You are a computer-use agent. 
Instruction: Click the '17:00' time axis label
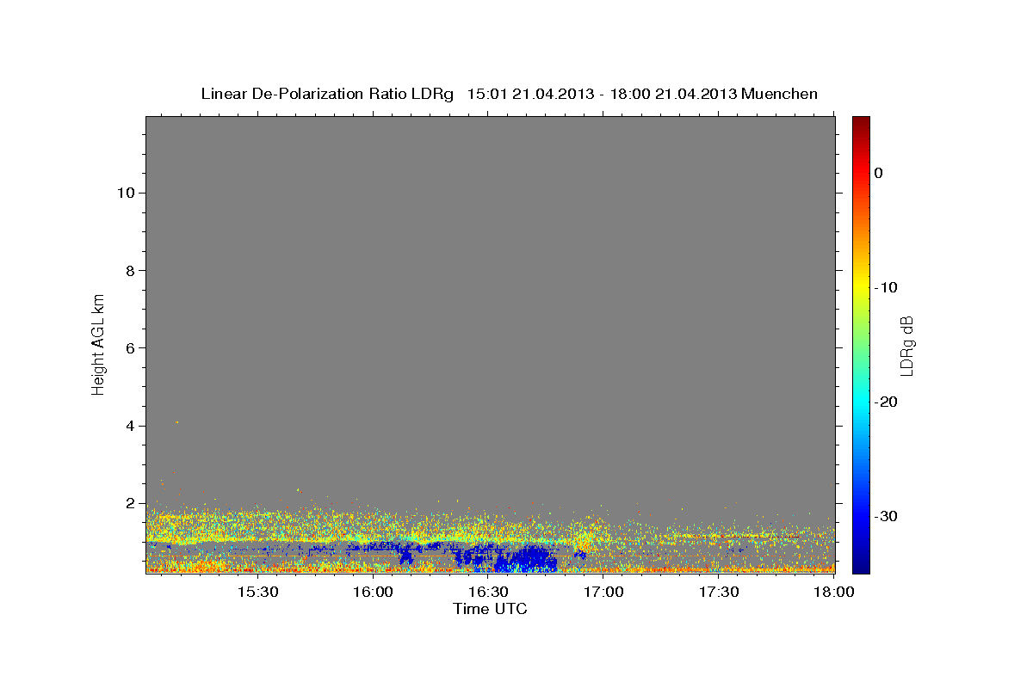(x=603, y=592)
